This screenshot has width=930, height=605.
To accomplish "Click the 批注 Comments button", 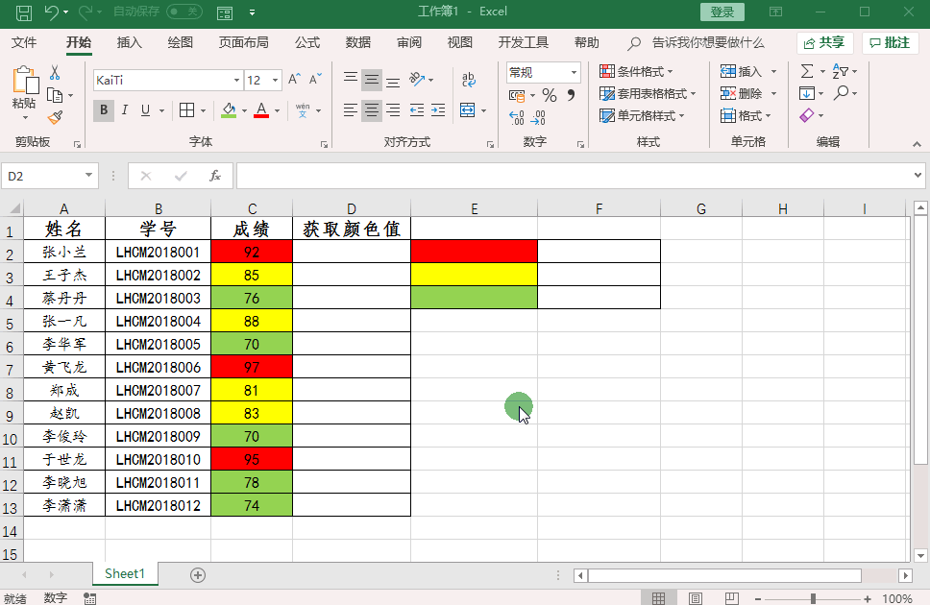I will tap(890, 42).
